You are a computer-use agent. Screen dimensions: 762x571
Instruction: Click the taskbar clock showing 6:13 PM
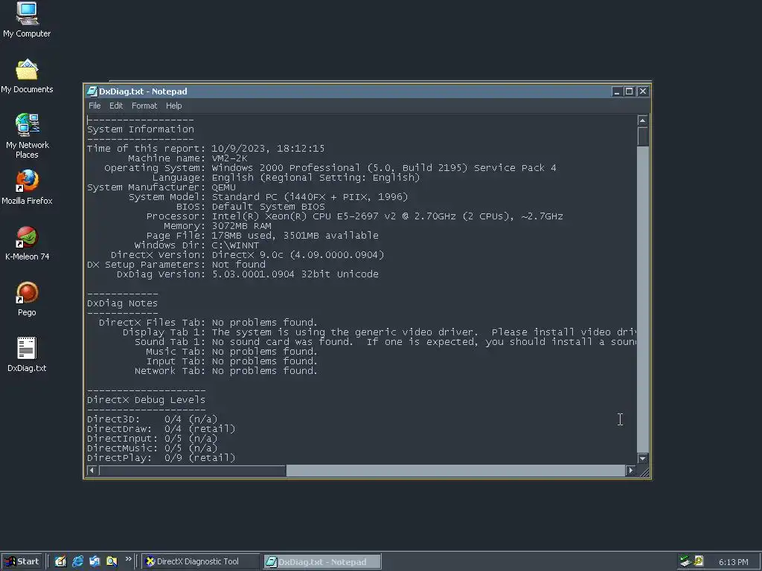[733, 562]
